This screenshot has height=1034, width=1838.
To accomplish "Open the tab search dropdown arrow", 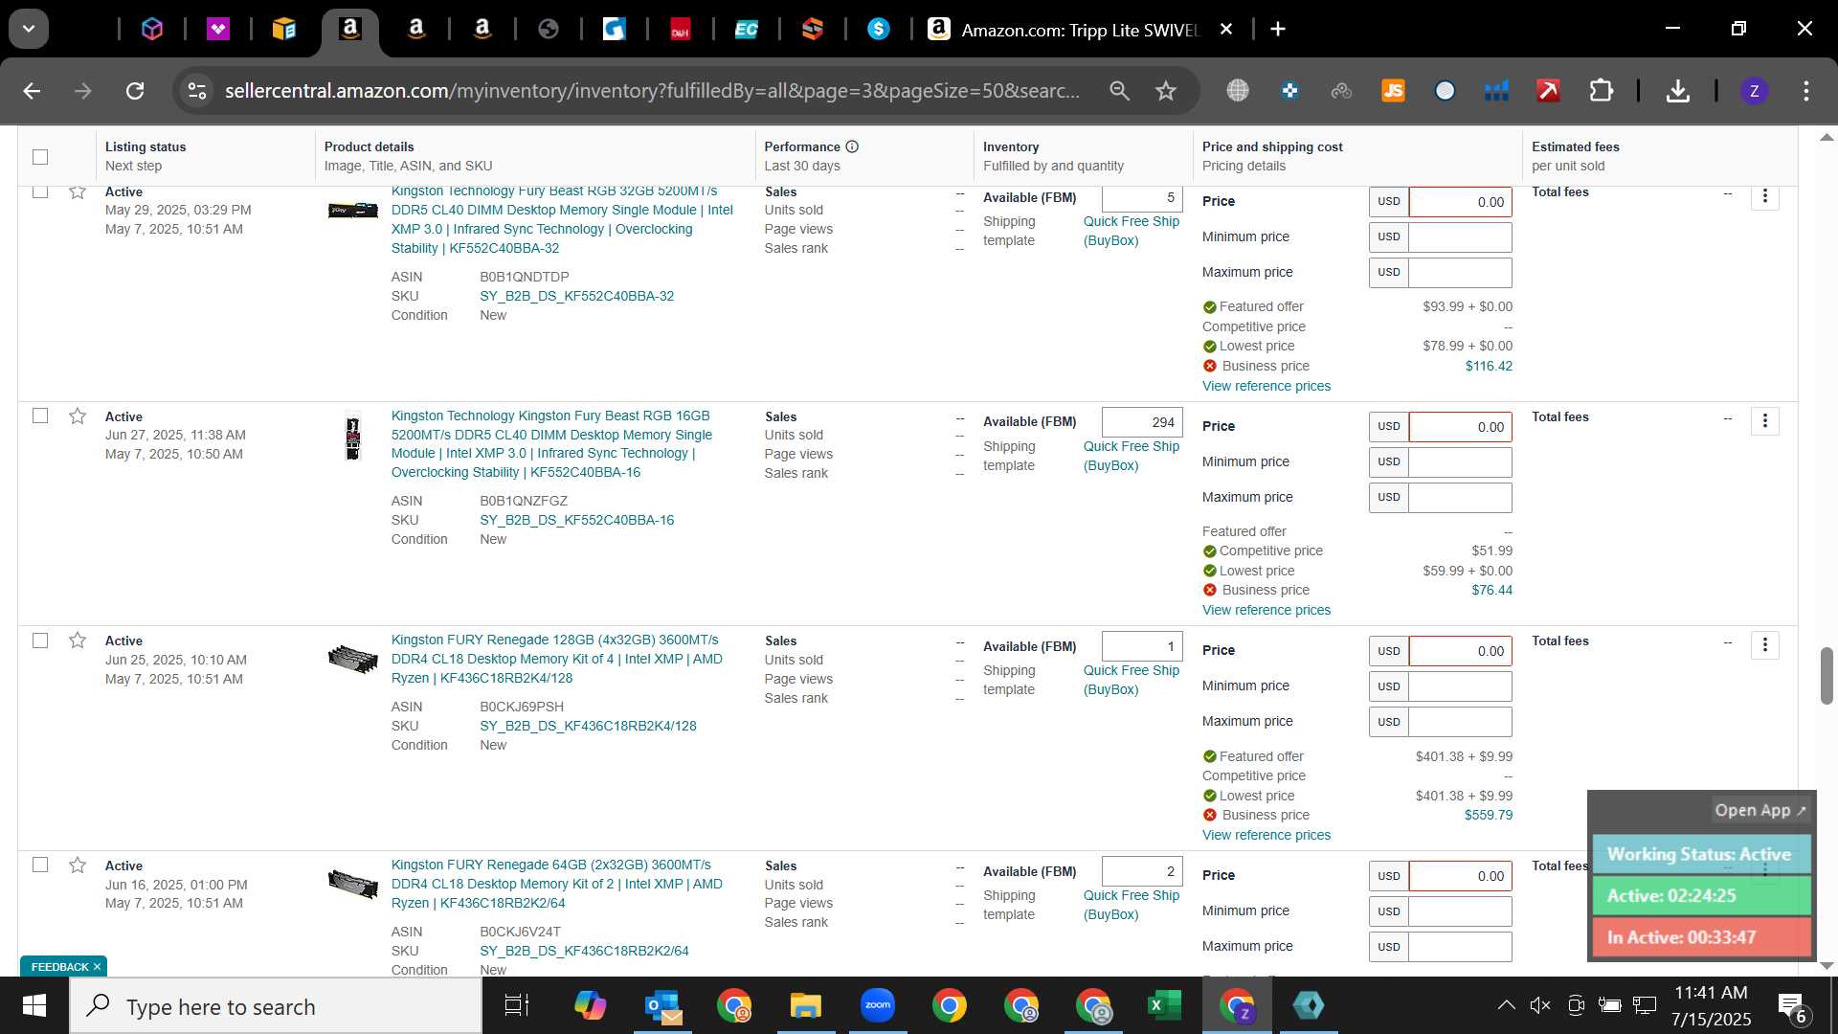I will pos(29,29).
